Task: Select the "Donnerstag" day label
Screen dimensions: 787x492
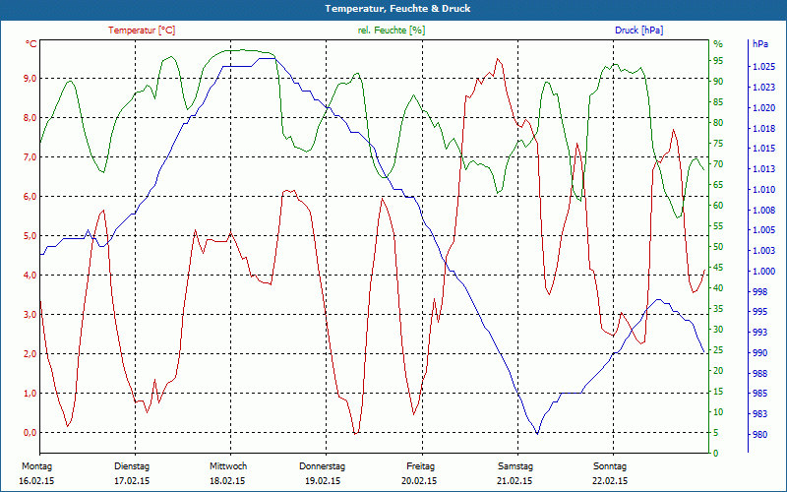Action: pos(323,466)
